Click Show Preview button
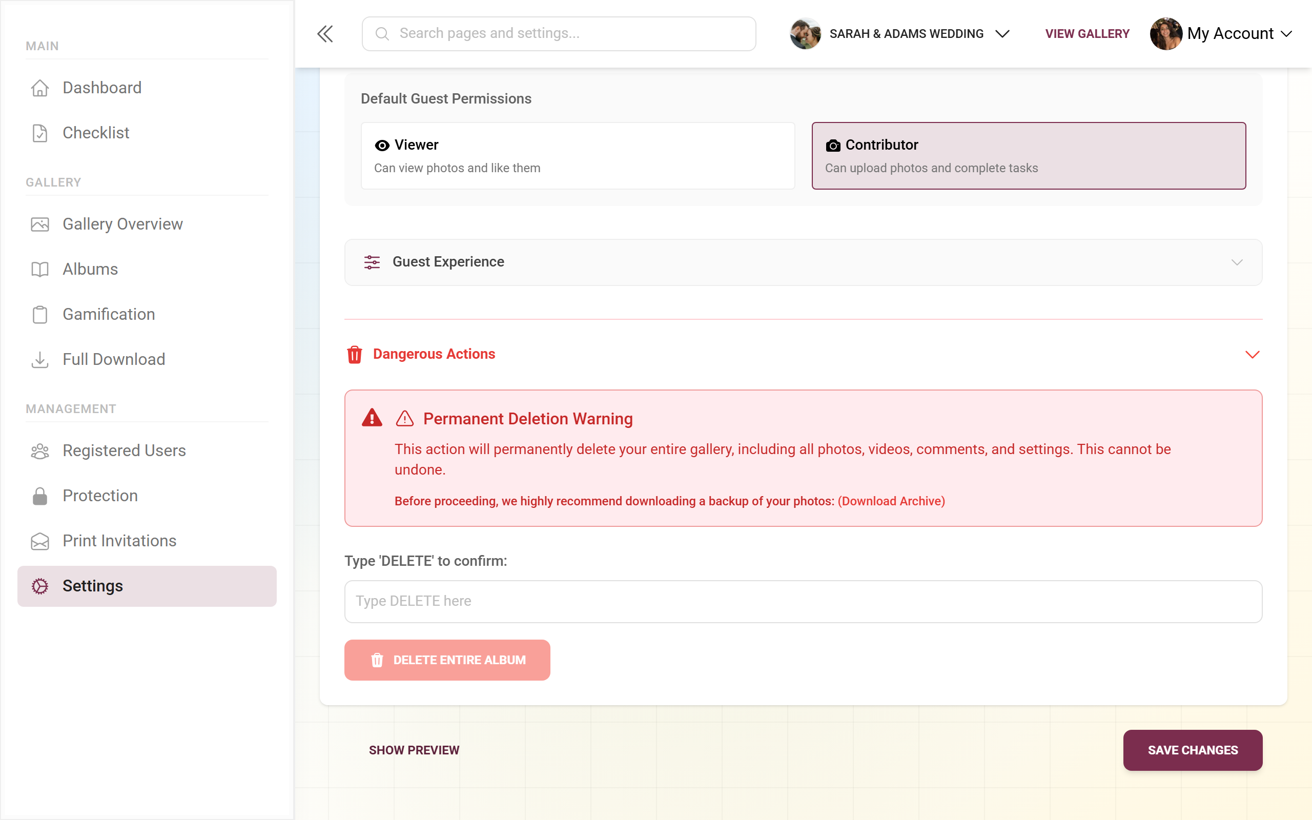 (414, 750)
